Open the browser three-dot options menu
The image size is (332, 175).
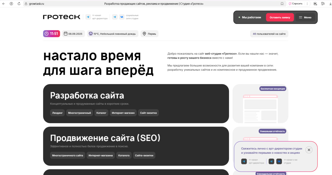click(307, 4)
